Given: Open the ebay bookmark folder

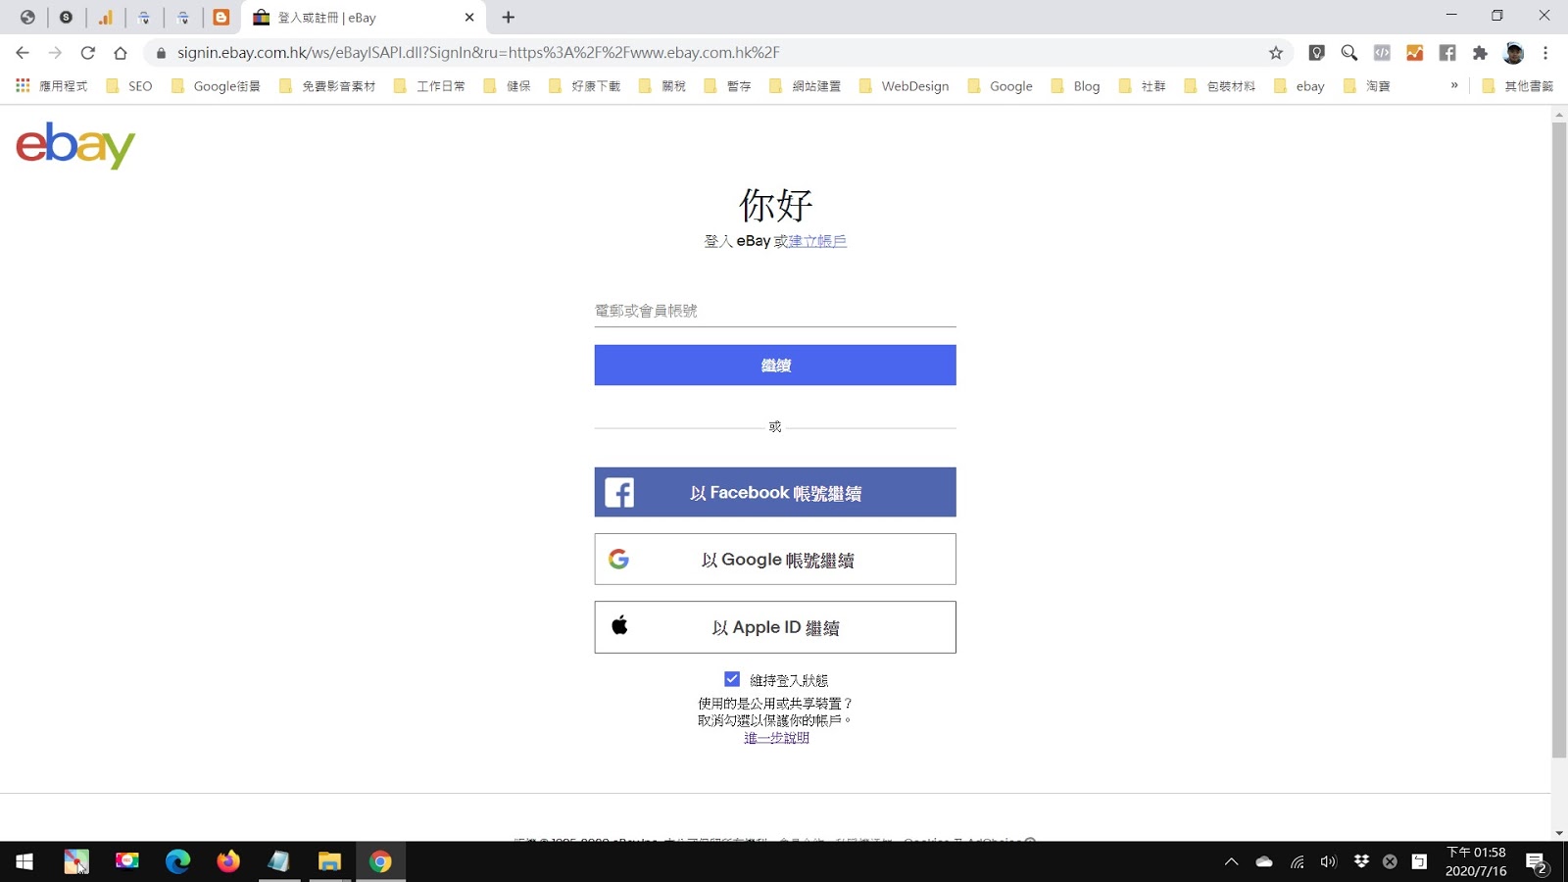Looking at the screenshot, I should [x=1298, y=86].
